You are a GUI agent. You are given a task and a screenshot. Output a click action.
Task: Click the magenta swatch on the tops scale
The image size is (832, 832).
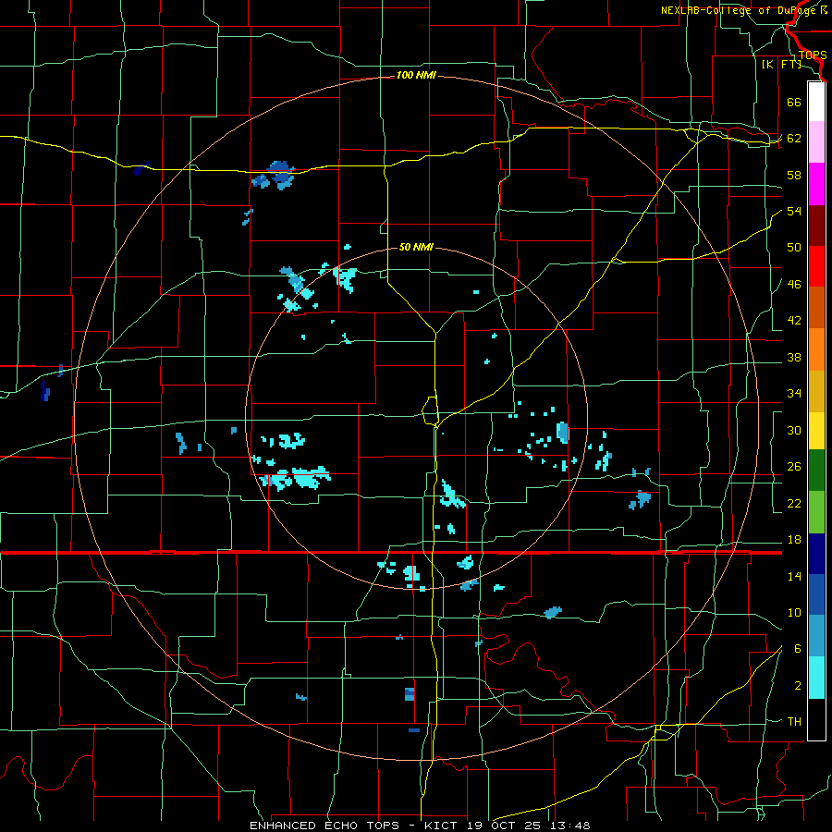[816, 184]
